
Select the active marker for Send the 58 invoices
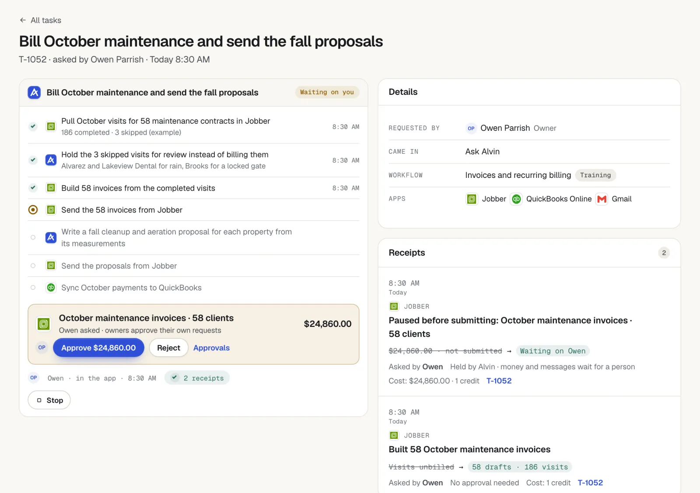pyautogui.click(x=33, y=210)
